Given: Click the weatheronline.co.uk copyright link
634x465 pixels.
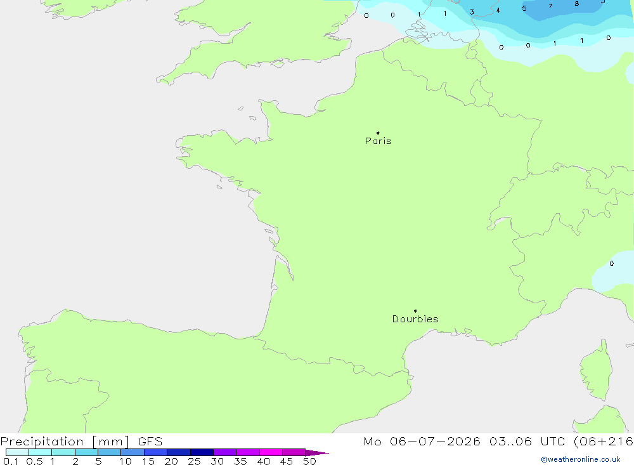Looking at the screenshot, I should point(581,459).
